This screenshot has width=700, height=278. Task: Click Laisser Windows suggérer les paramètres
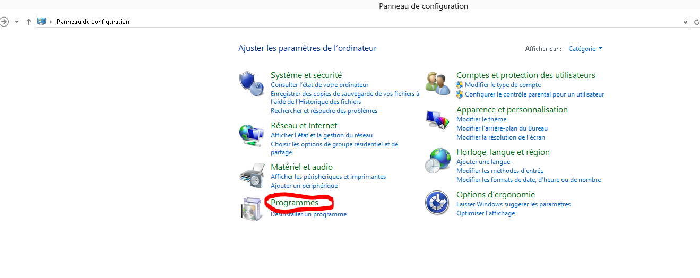click(513, 204)
